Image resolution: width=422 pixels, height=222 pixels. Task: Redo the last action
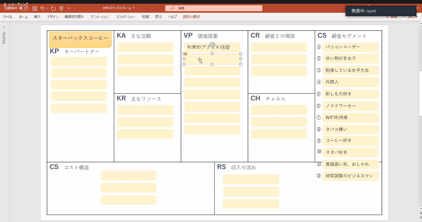[53, 8]
